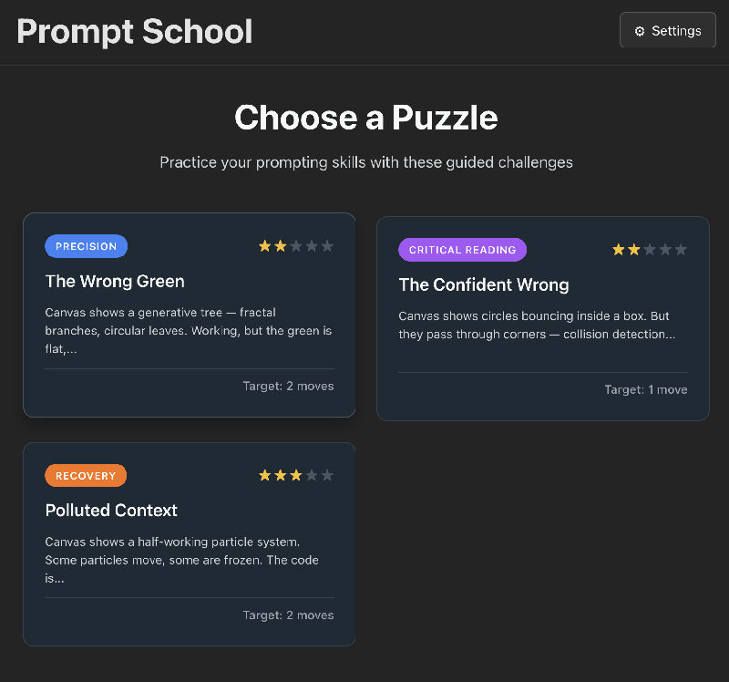Click the first gold star on The Wrong Green
The image size is (729, 682).
click(x=262, y=245)
